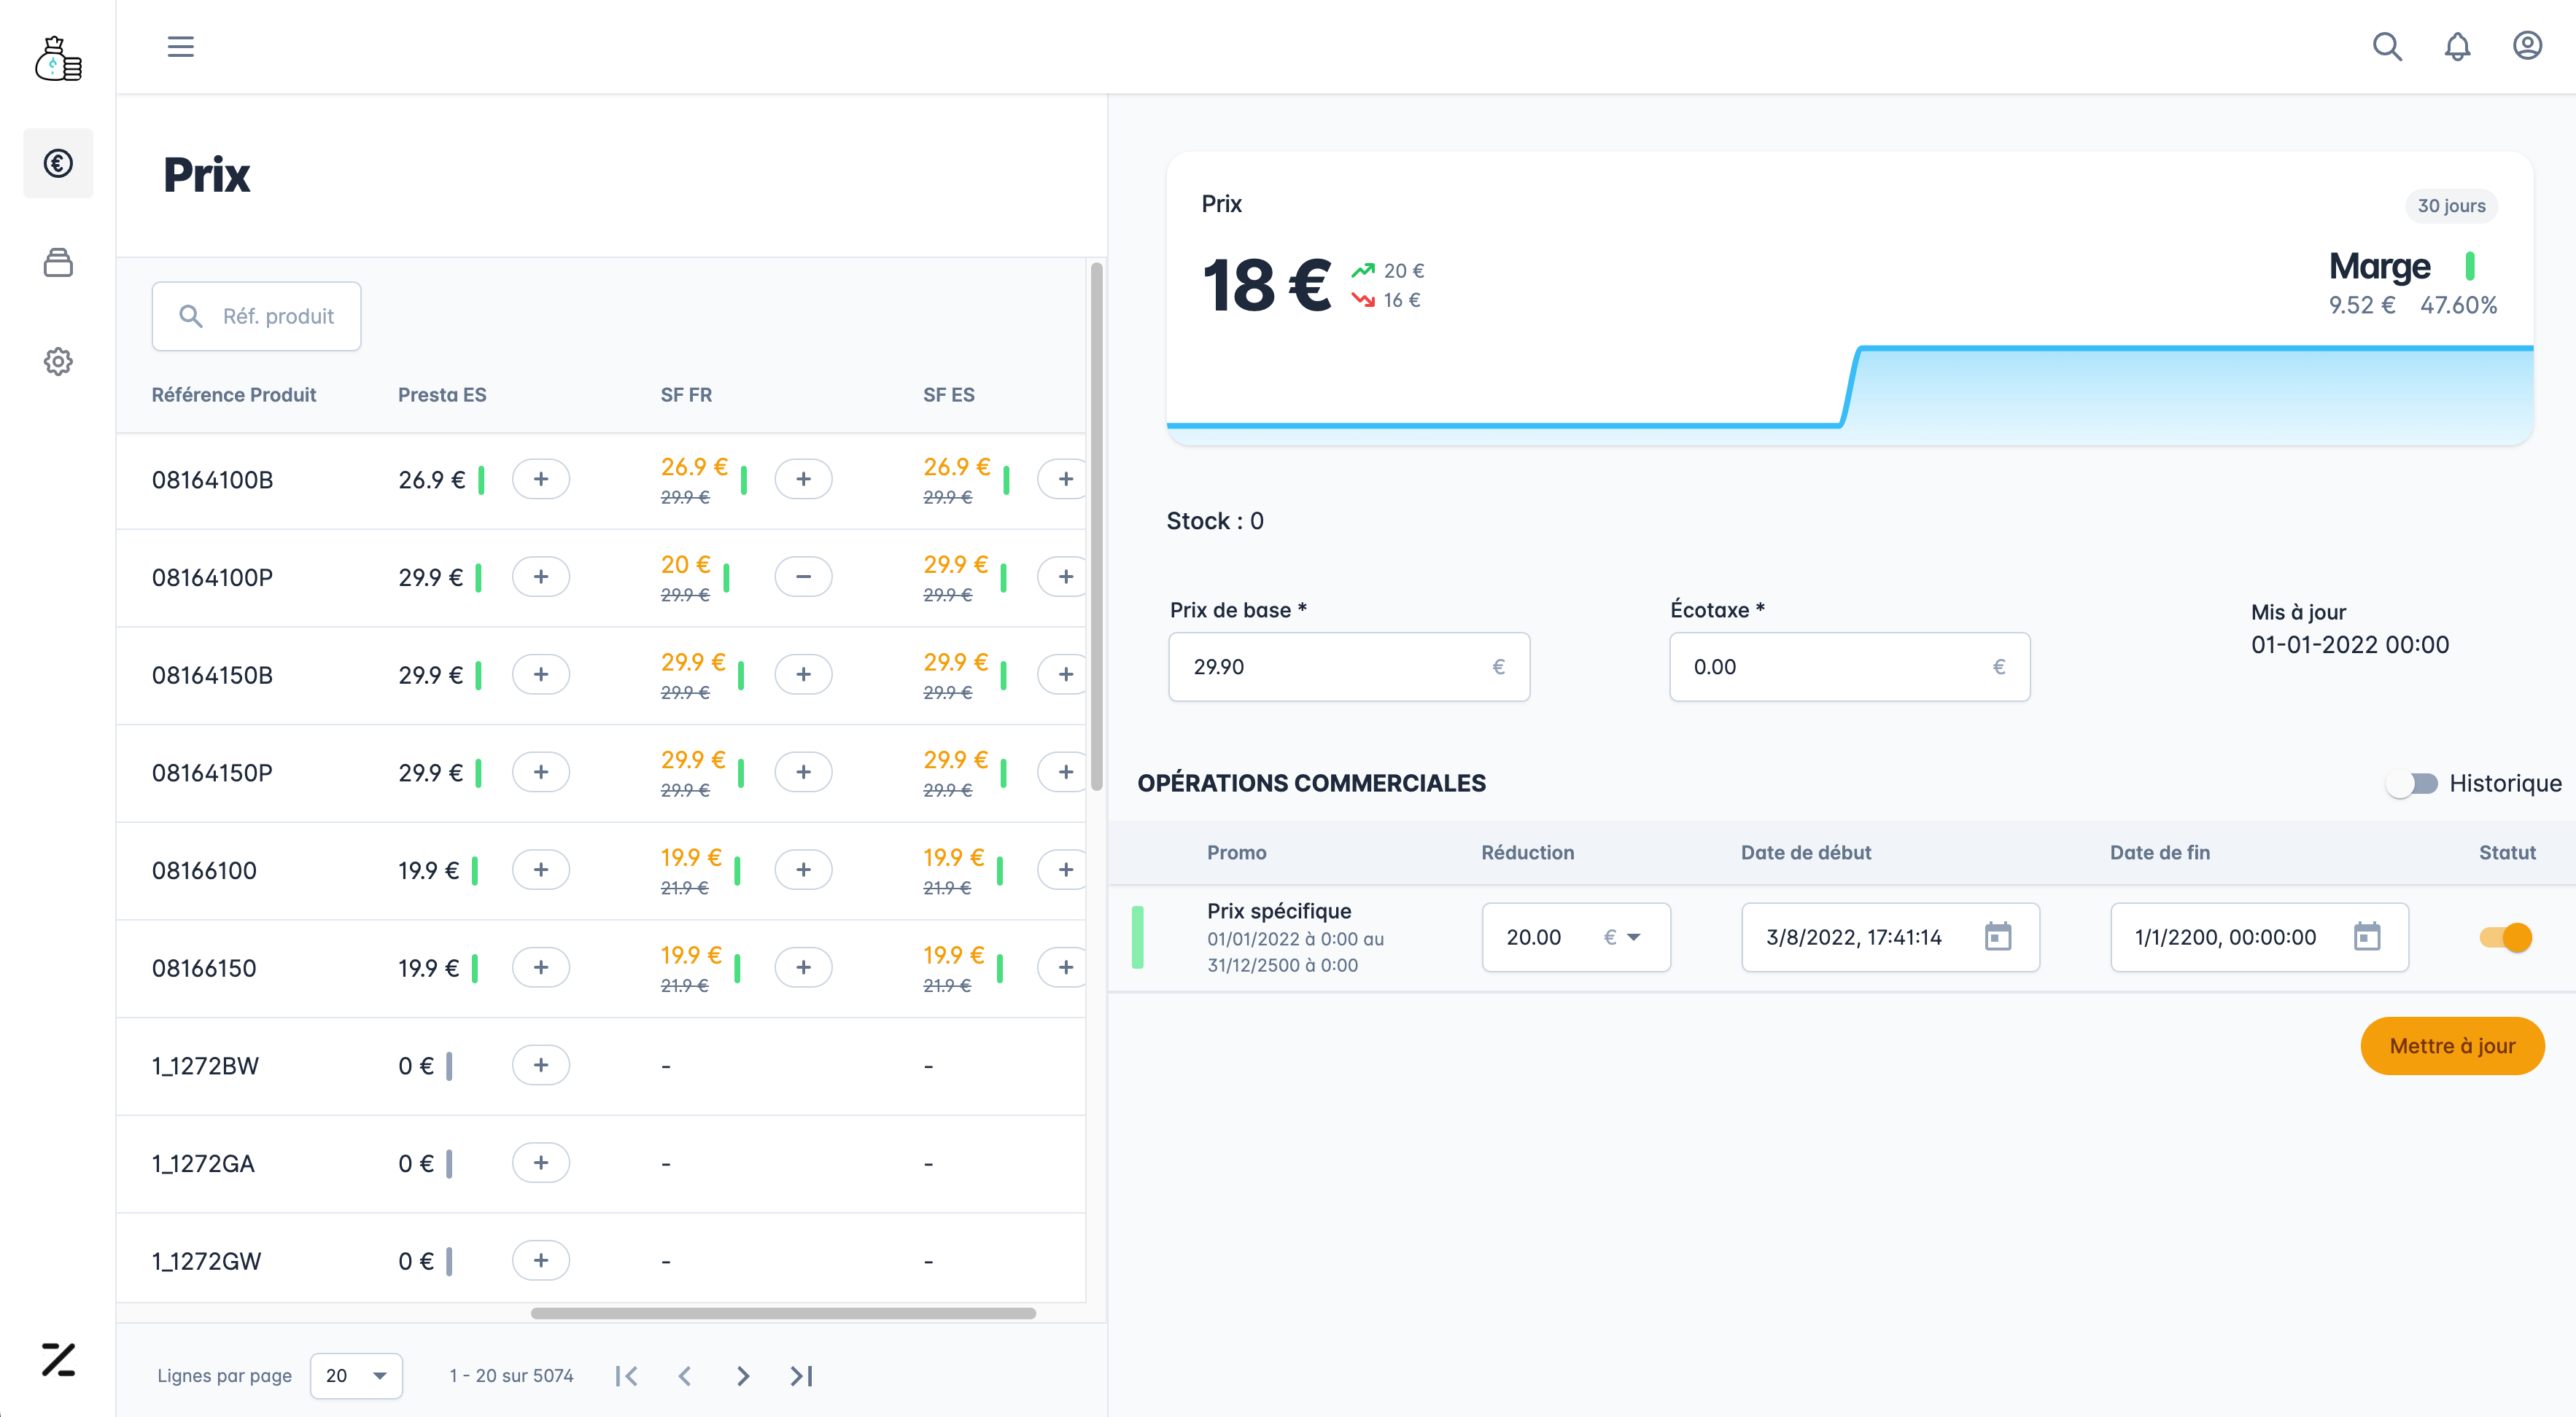The width and height of the screenshot is (2576, 1417).
Task: Open the stock drawer sidebar icon
Action: [x=58, y=263]
